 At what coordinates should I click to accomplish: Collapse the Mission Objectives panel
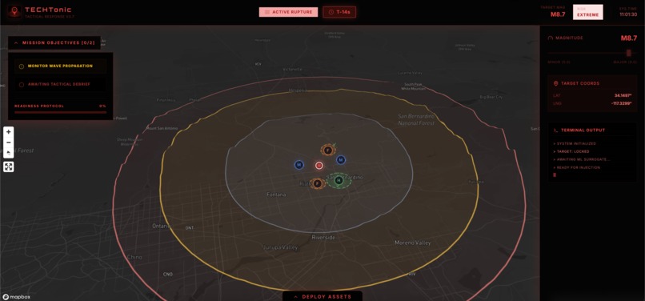(54, 42)
